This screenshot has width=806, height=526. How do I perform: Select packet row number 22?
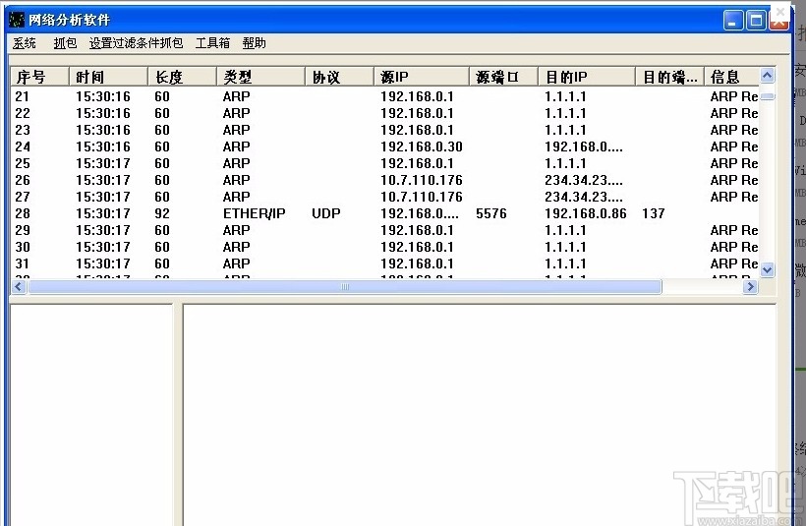[385, 113]
